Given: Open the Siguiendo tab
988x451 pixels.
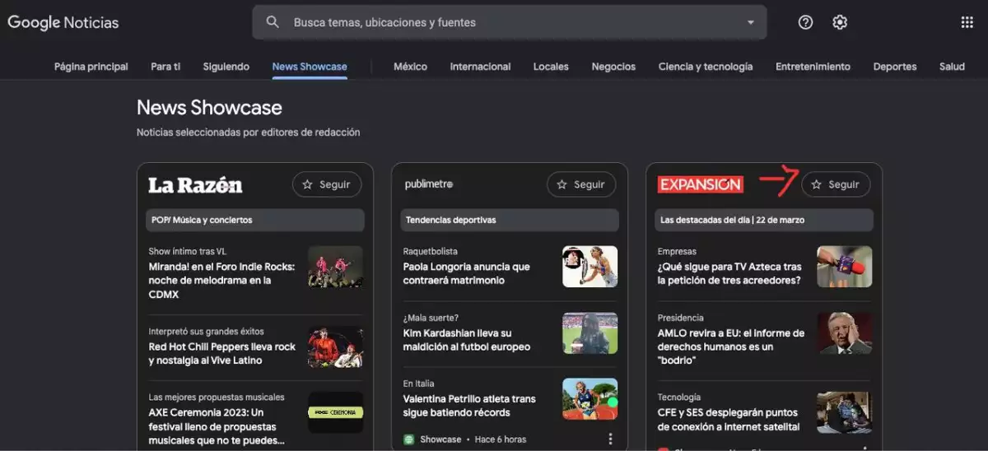Looking at the screenshot, I should [x=226, y=67].
